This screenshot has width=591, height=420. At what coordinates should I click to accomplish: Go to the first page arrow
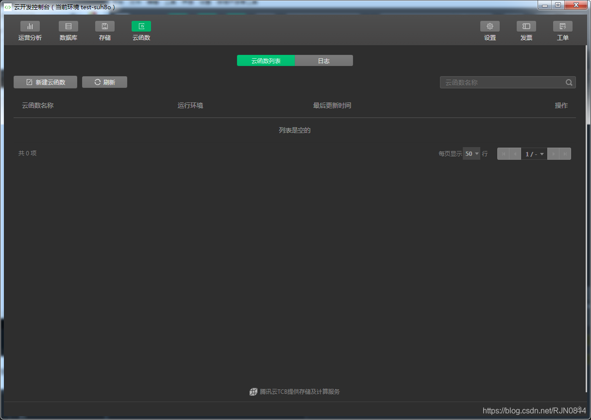point(503,154)
